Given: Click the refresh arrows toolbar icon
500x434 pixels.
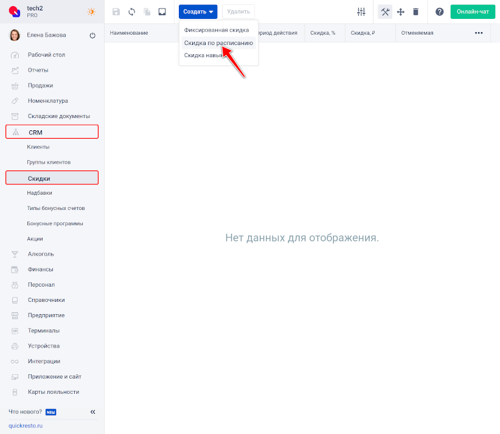Looking at the screenshot, I should [132, 12].
